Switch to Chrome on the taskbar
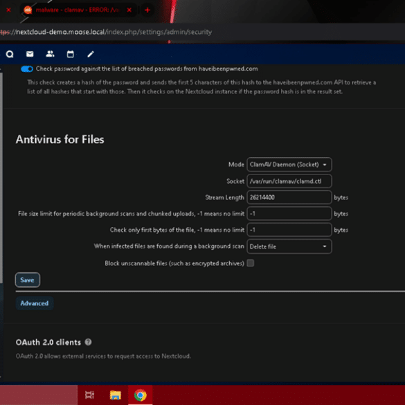405x405 pixels. click(141, 395)
